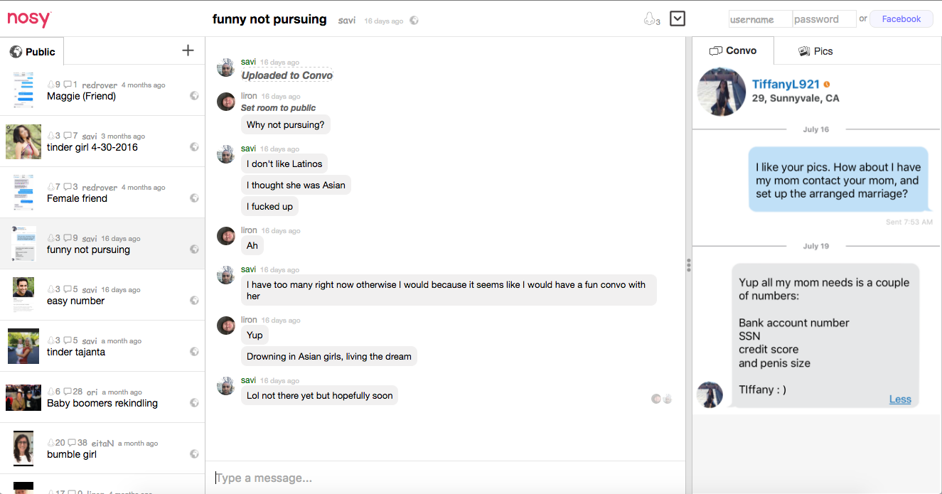Image resolution: width=942 pixels, height=494 pixels.
Task: Click the Facebook login button
Action: click(x=901, y=19)
